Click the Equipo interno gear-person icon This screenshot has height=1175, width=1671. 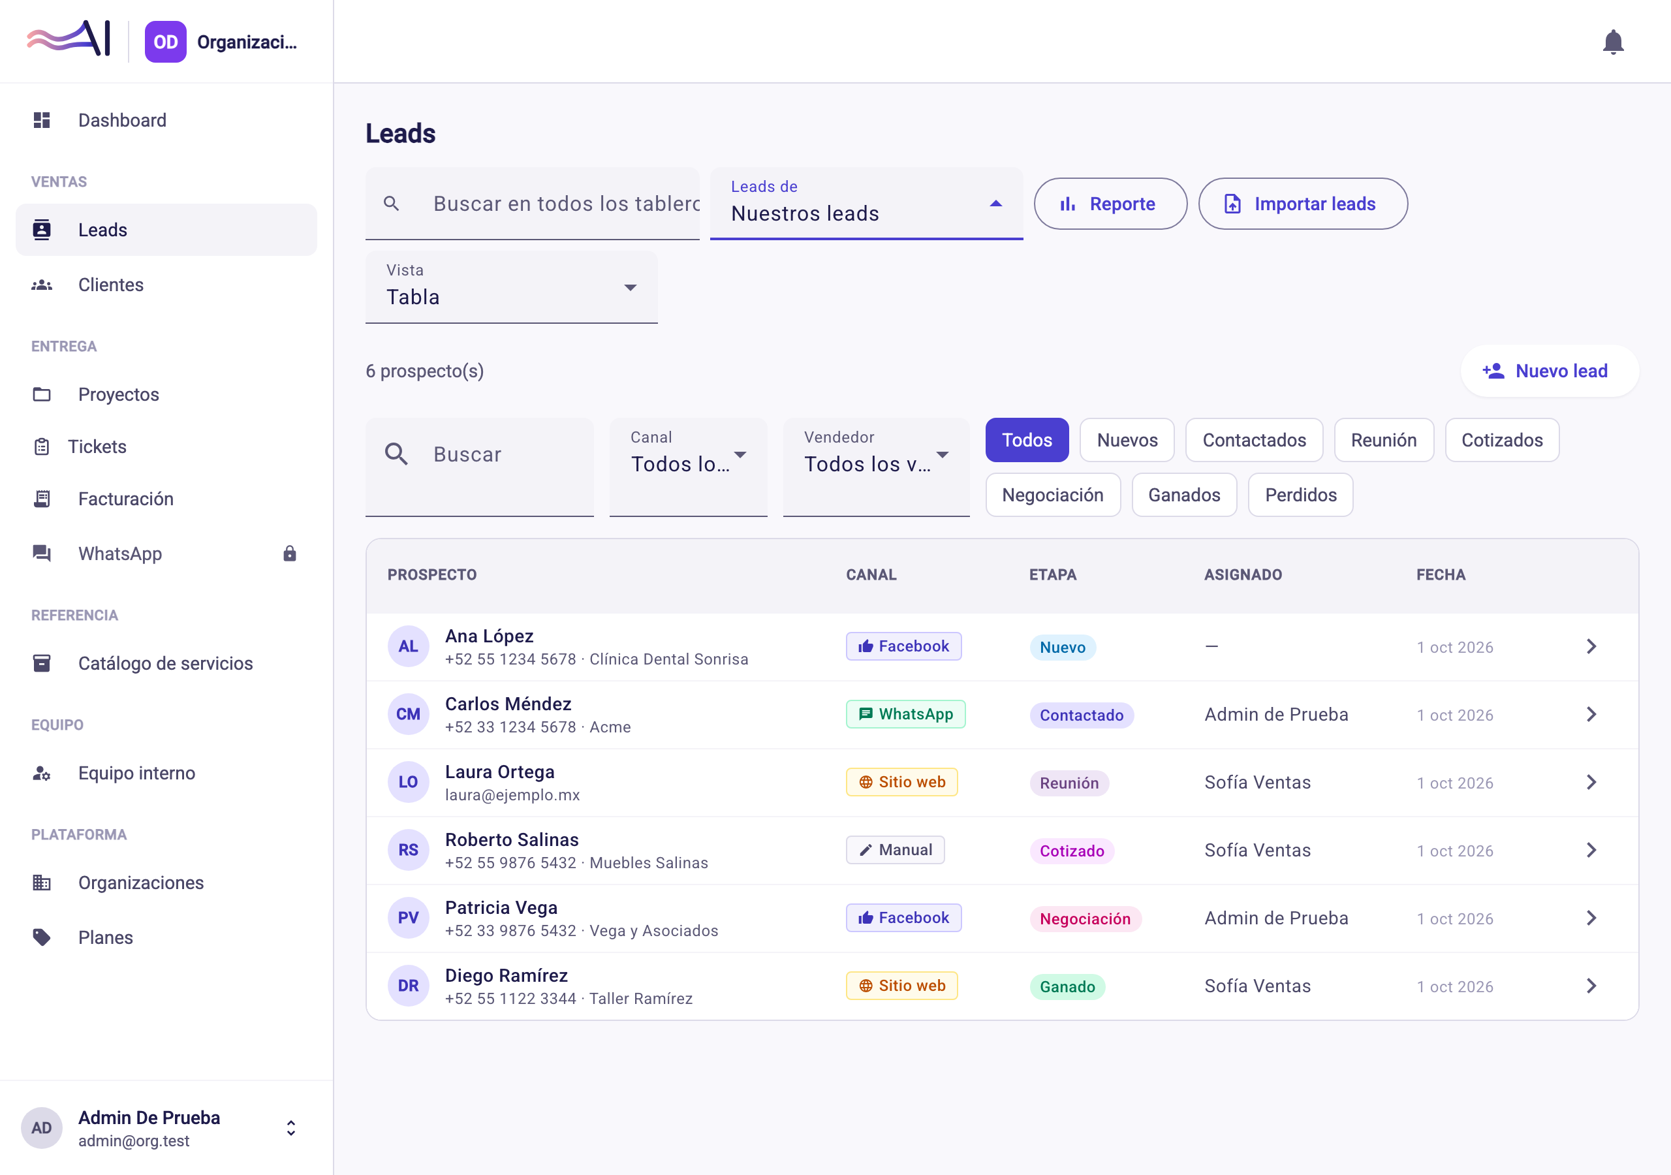42,773
